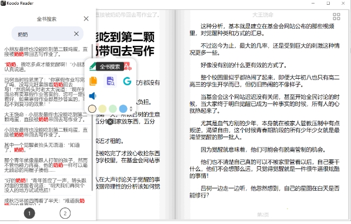Clear the 奶奶 search field text

click(76, 34)
